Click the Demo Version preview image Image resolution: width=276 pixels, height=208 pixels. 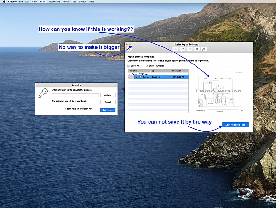pyautogui.click(x=218, y=91)
